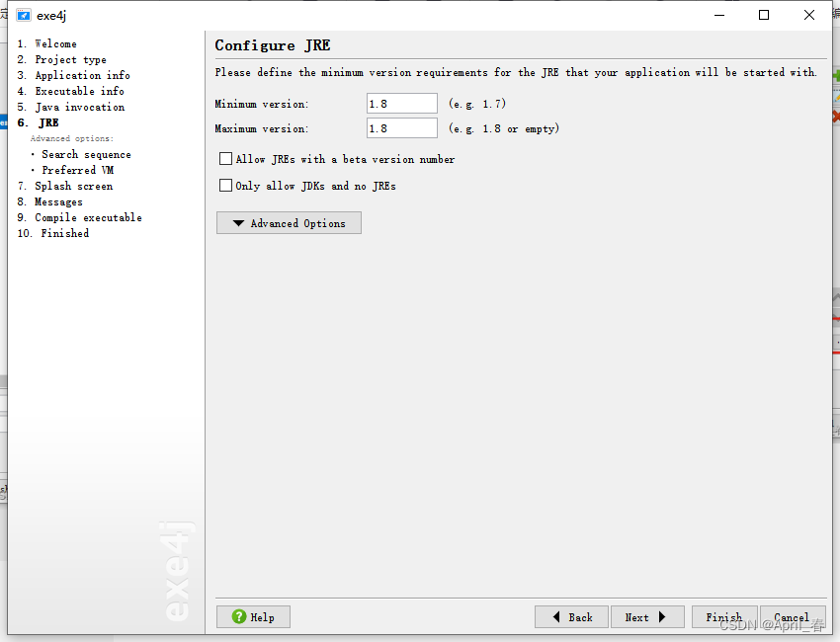Click the Finish button
This screenshot has width=840, height=642.
pyautogui.click(x=724, y=617)
